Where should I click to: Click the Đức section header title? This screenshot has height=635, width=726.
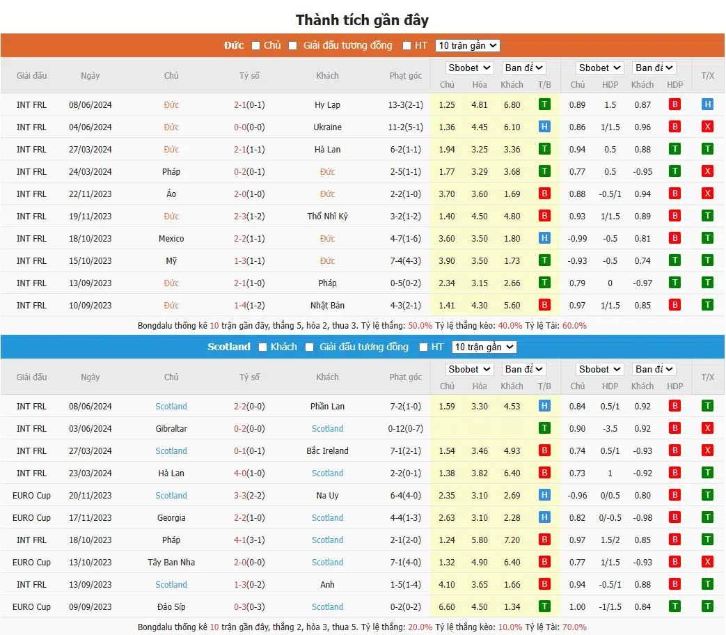click(x=234, y=46)
